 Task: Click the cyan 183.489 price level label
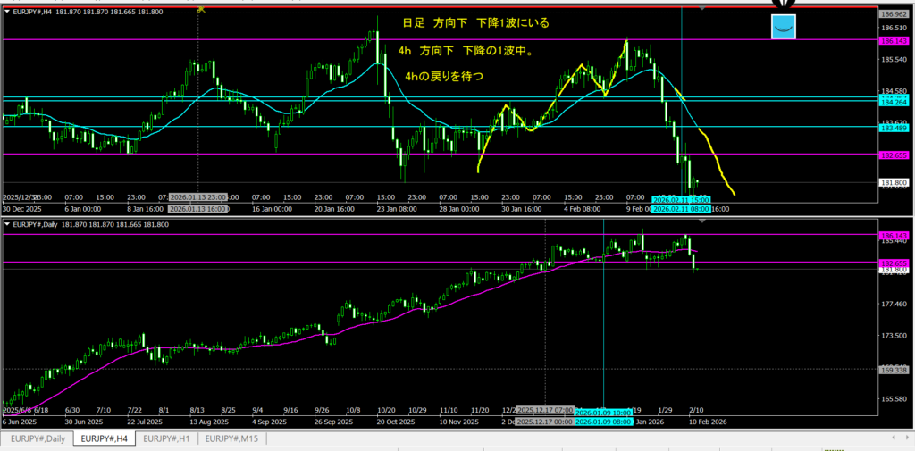pos(894,128)
